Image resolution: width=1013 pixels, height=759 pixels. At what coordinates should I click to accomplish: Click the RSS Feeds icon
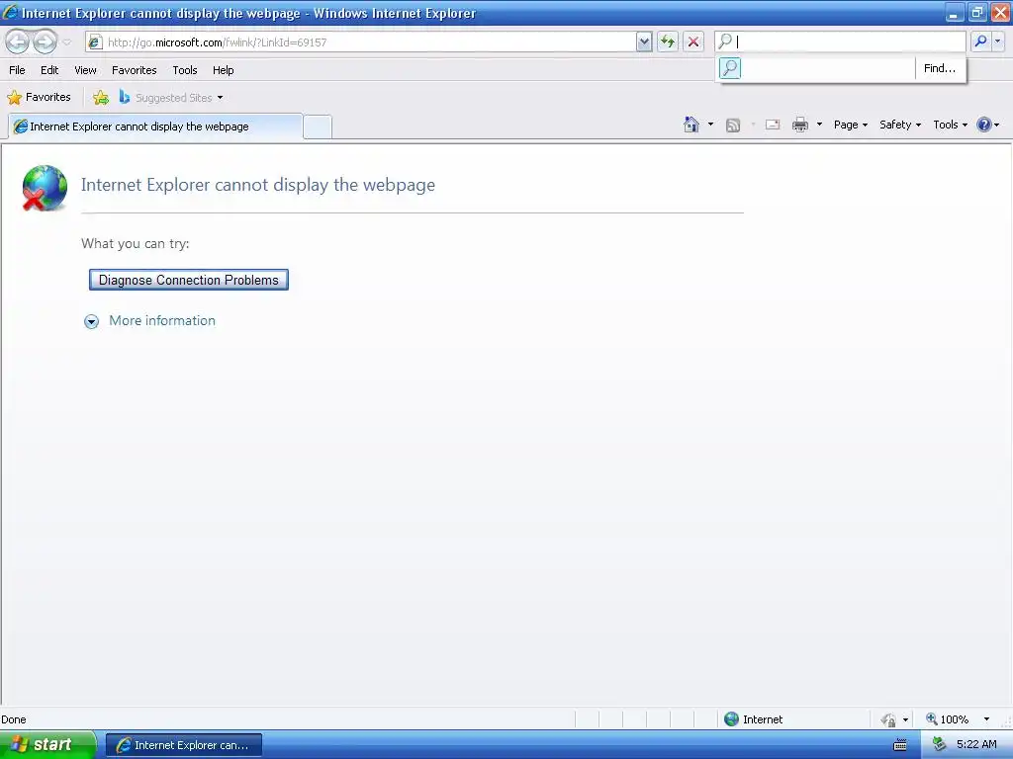click(x=733, y=126)
